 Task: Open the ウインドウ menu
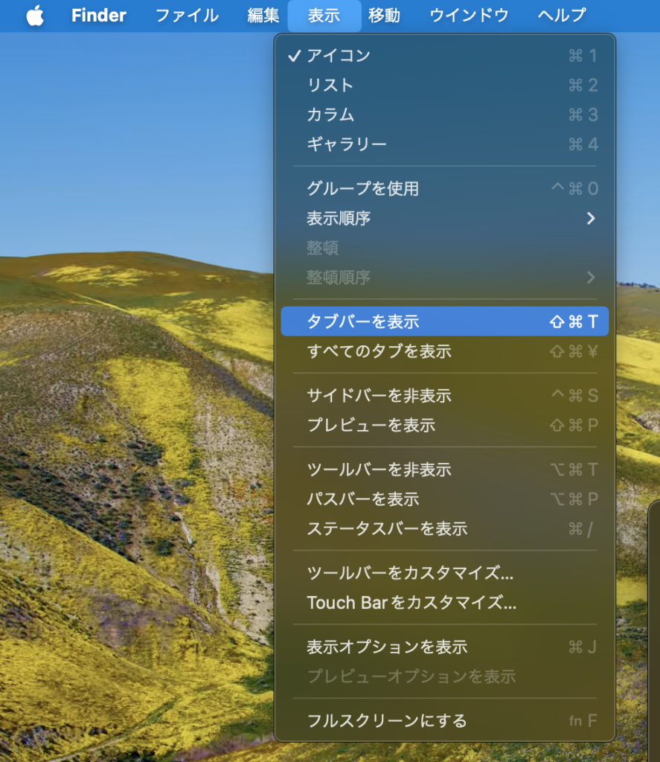click(469, 16)
